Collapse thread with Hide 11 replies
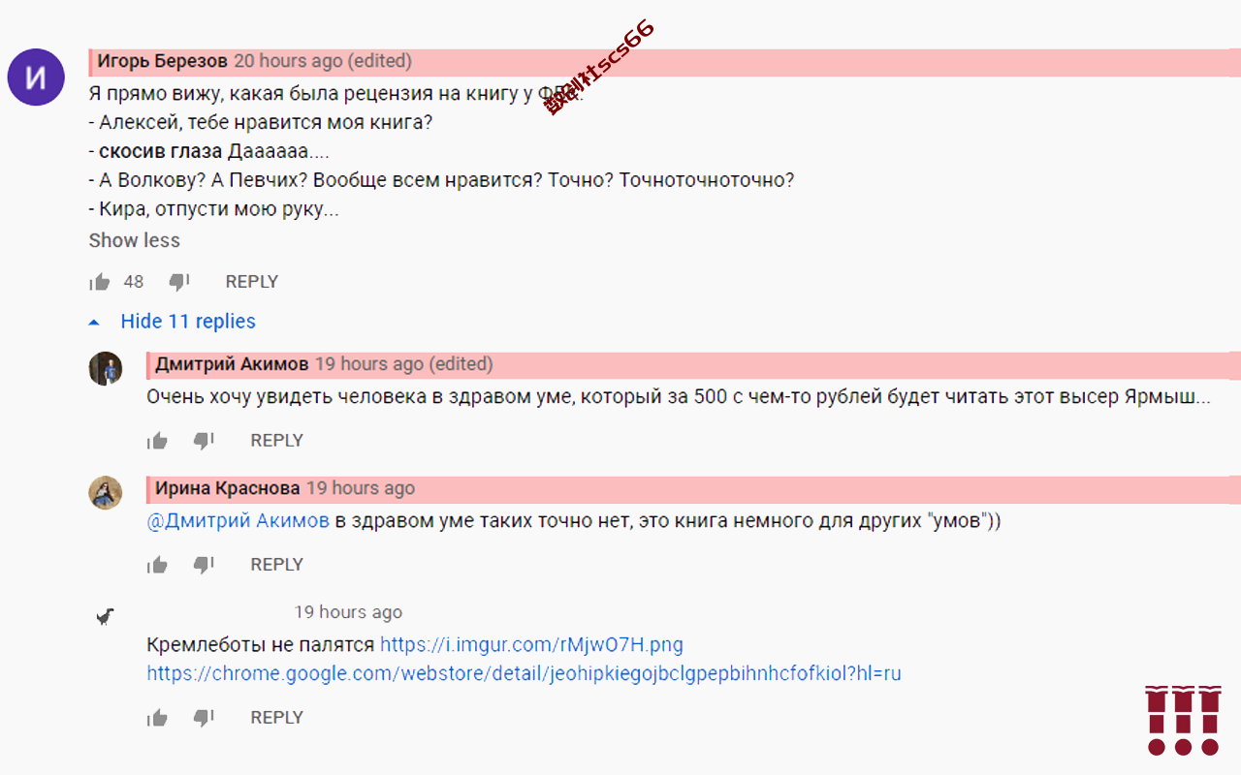The height and width of the screenshot is (775, 1241). 188,322
